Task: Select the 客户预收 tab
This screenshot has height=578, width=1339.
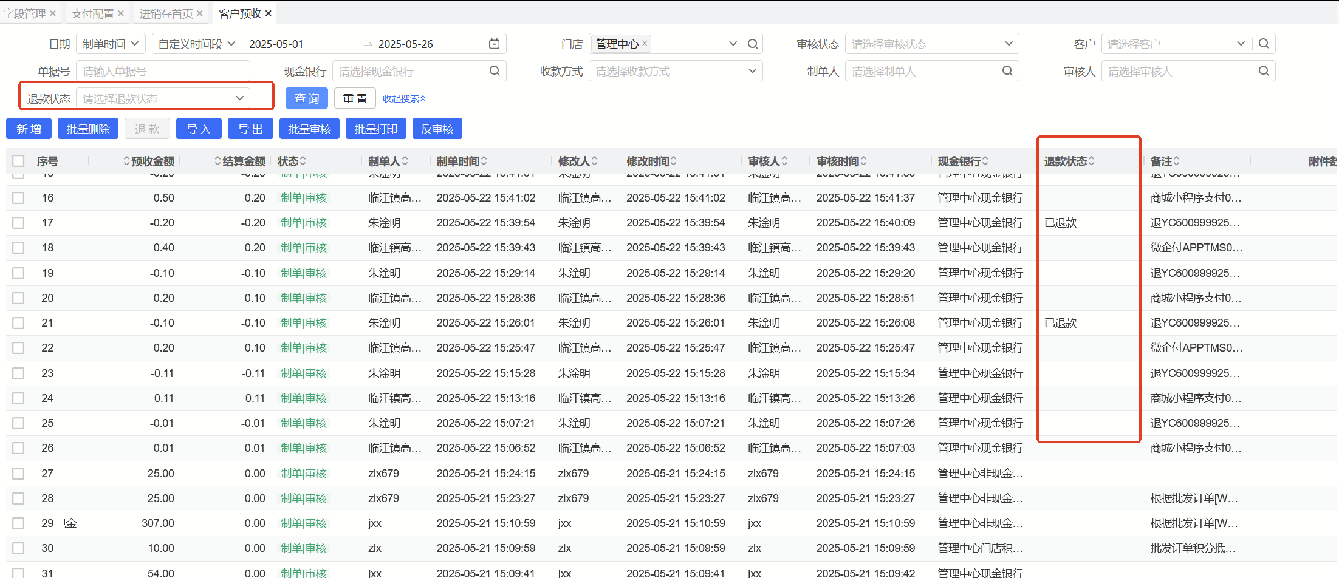Action: pyautogui.click(x=240, y=13)
